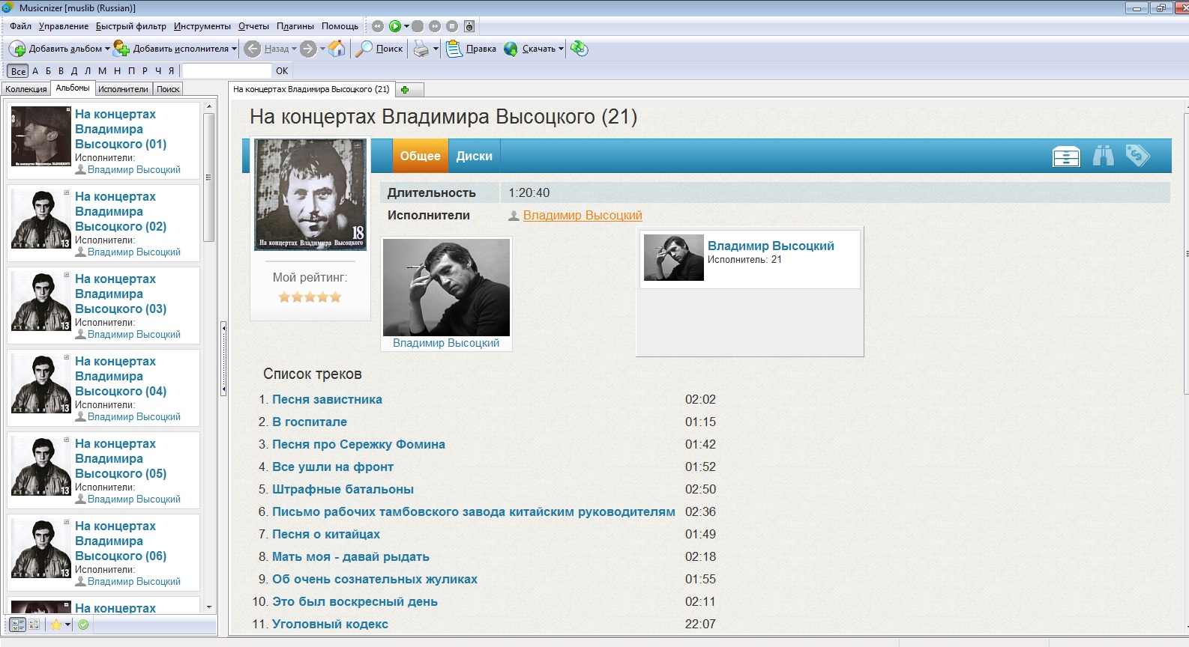This screenshot has height=647, width=1189.
Task: Set rating using the five stars
Action: (310, 297)
